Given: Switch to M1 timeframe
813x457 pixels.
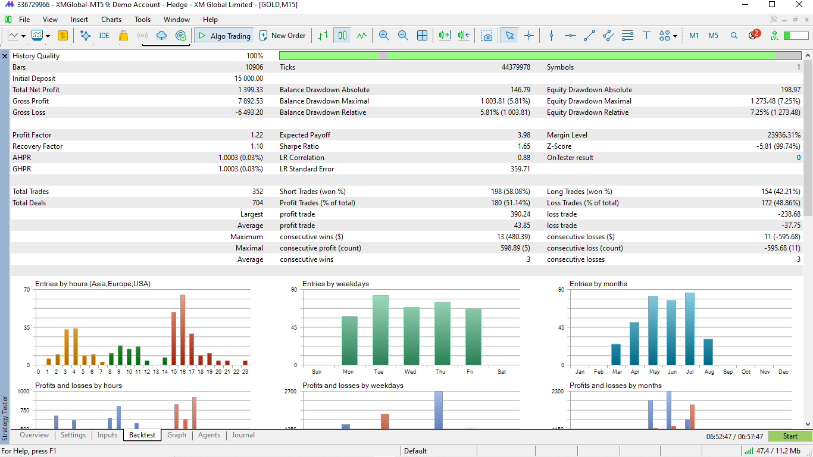Looking at the screenshot, I should pyautogui.click(x=694, y=36).
